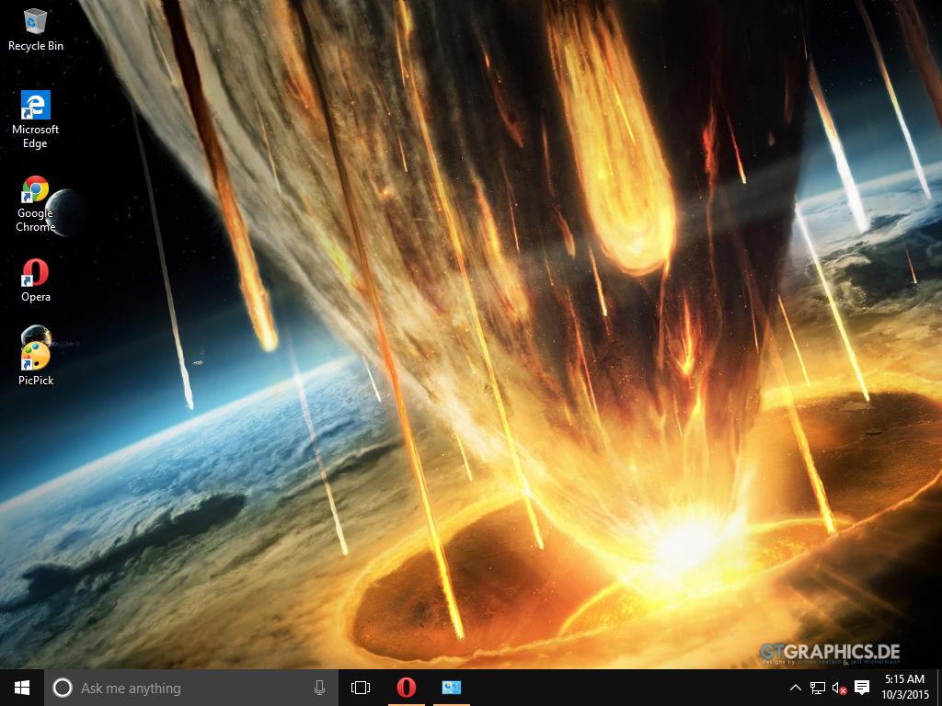Start voice search with the microphone icon
The image size is (942, 706).
coord(318,687)
